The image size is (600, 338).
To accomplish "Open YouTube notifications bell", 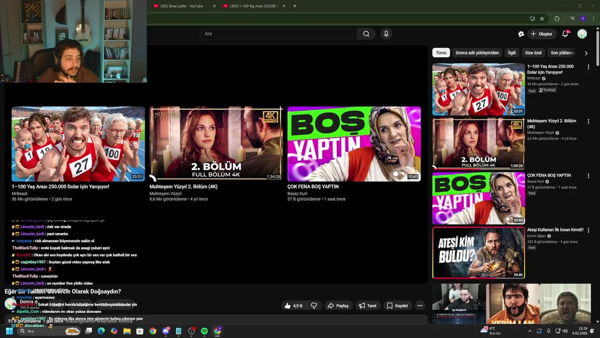I will 565,34.
